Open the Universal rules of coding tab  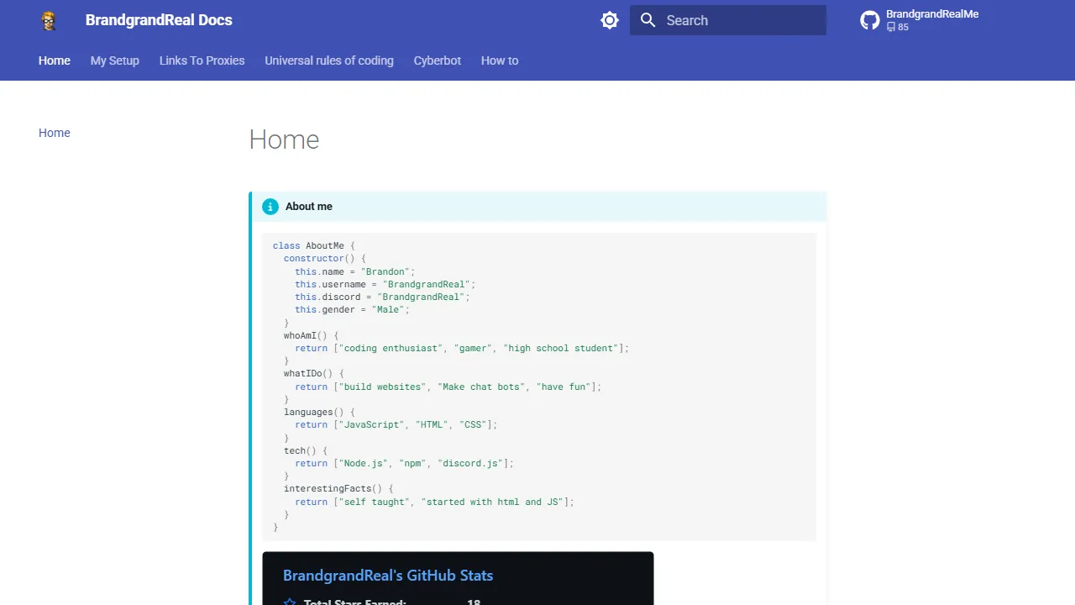(329, 60)
